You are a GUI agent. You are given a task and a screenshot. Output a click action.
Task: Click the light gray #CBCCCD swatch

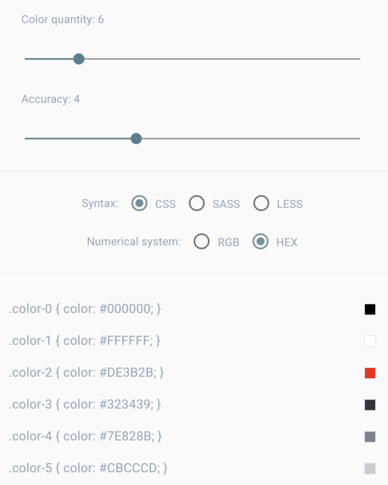point(370,468)
